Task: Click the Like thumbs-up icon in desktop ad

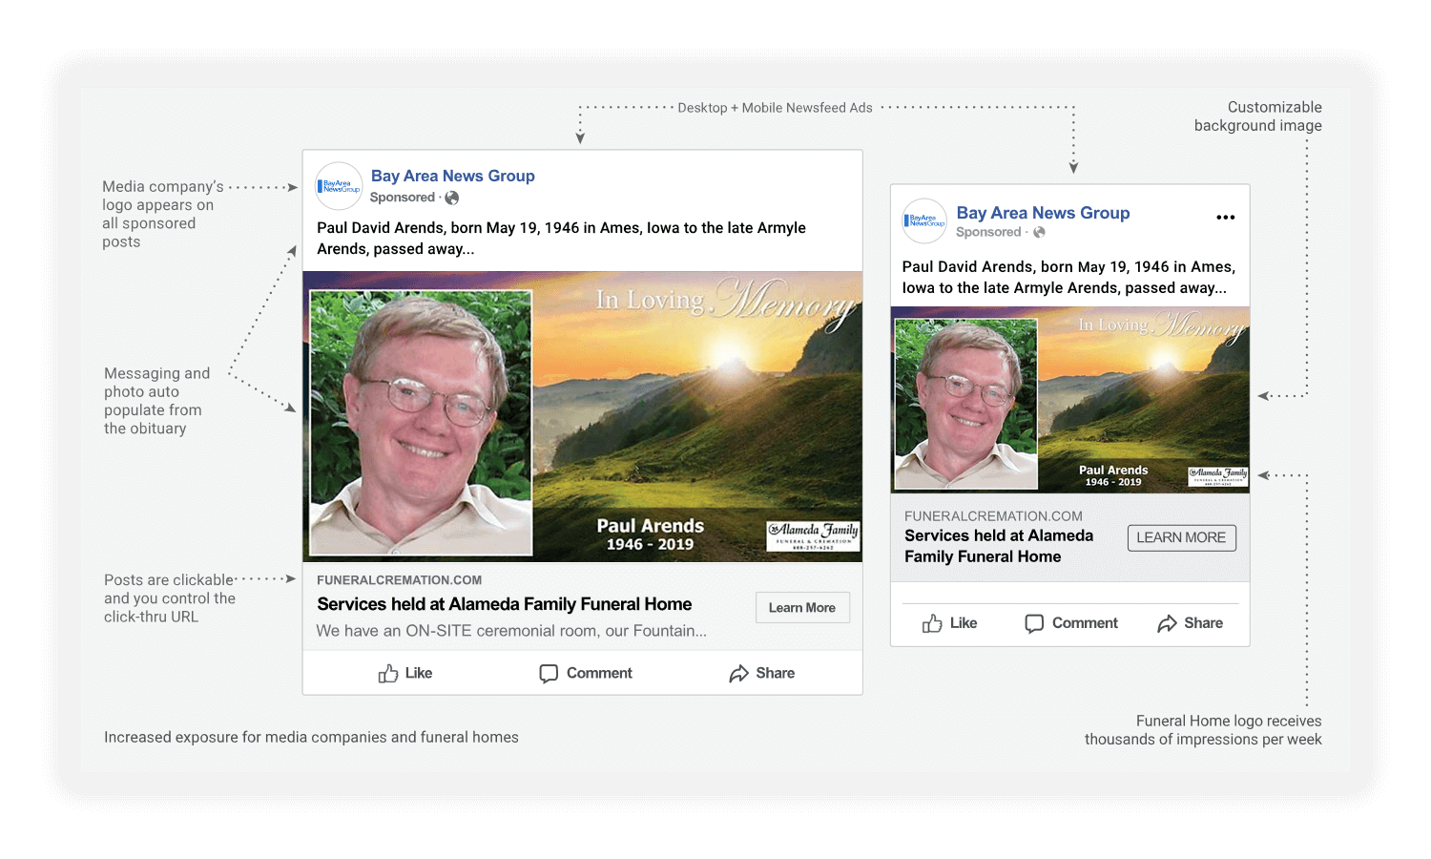Action: click(x=388, y=674)
